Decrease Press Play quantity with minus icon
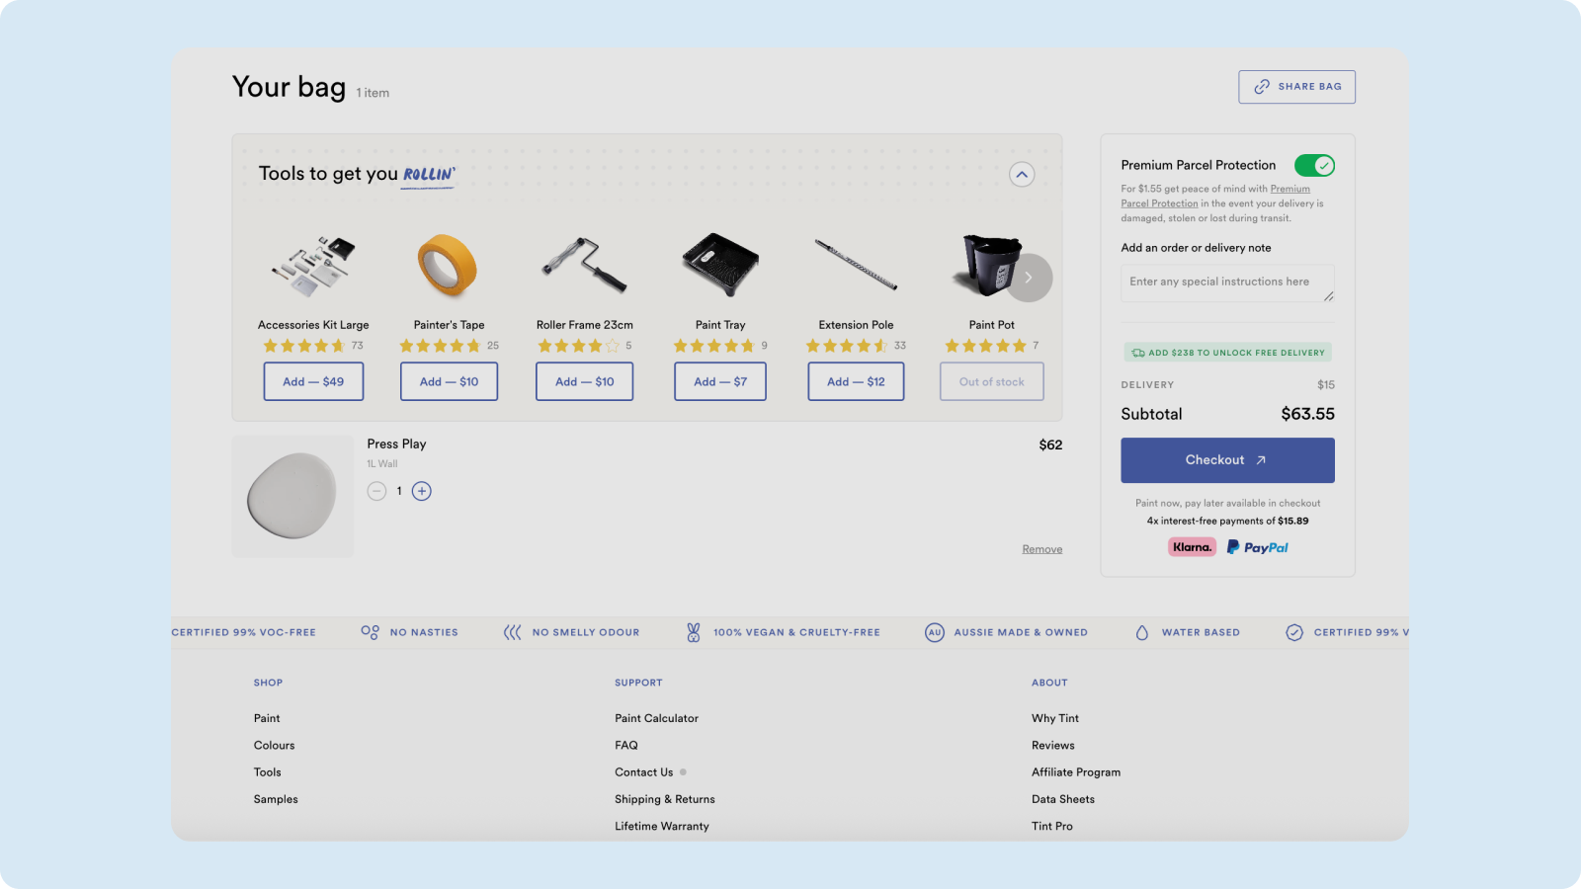The height and width of the screenshot is (889, 1581). pos(376,491)
